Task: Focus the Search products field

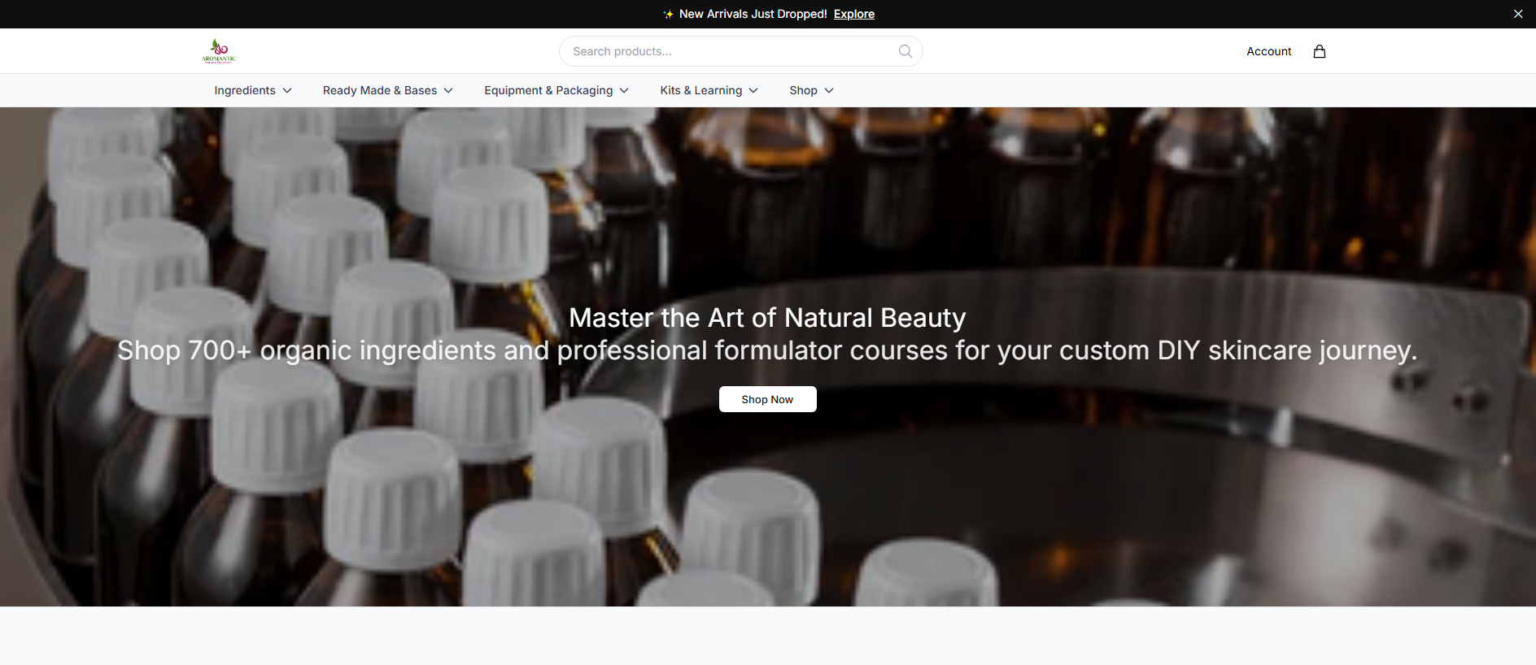Action: tap(740, 51)
